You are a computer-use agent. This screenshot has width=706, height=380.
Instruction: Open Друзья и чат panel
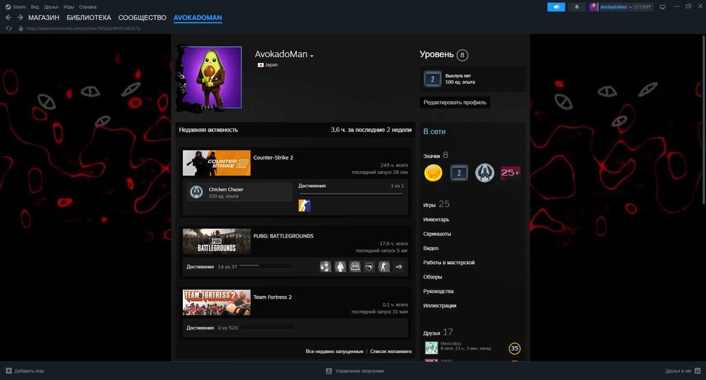(x=683, y=371)
